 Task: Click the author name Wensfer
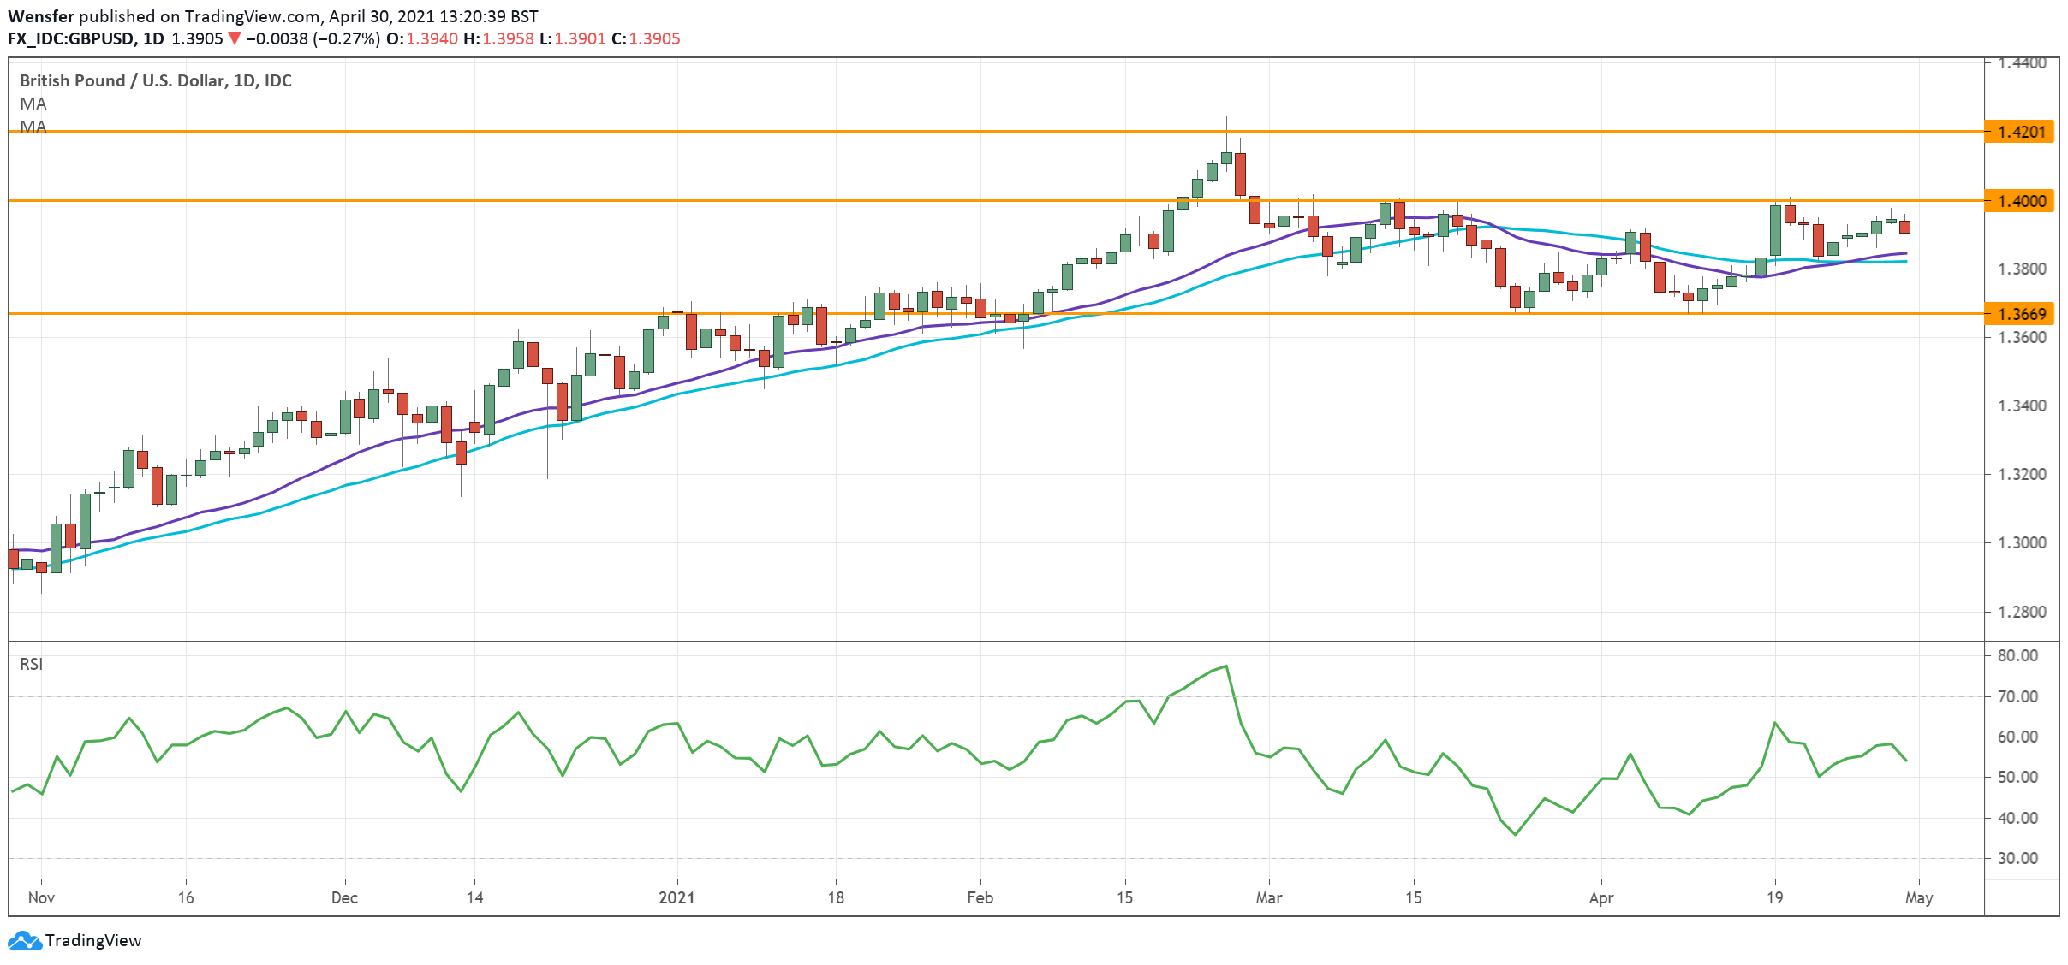click(40, 16)
